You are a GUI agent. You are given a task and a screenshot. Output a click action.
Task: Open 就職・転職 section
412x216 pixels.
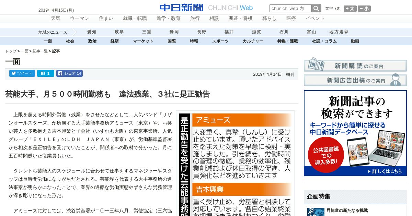click(135, 19)
